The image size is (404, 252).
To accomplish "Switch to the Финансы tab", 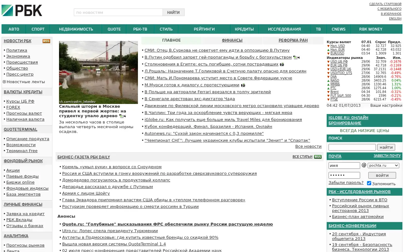I will (232, 40).
